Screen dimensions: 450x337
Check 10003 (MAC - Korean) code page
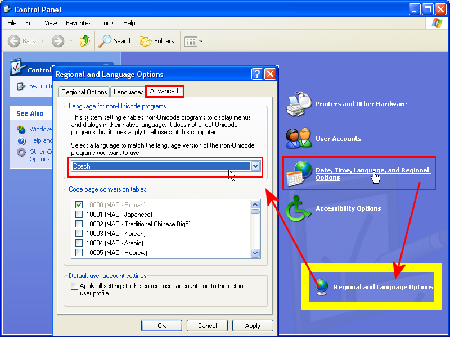[x=79, y=234]
